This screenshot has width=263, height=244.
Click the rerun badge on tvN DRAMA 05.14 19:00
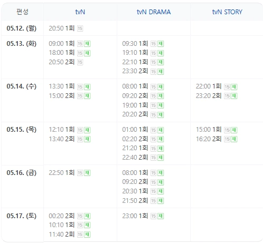(x=161, y=105)
